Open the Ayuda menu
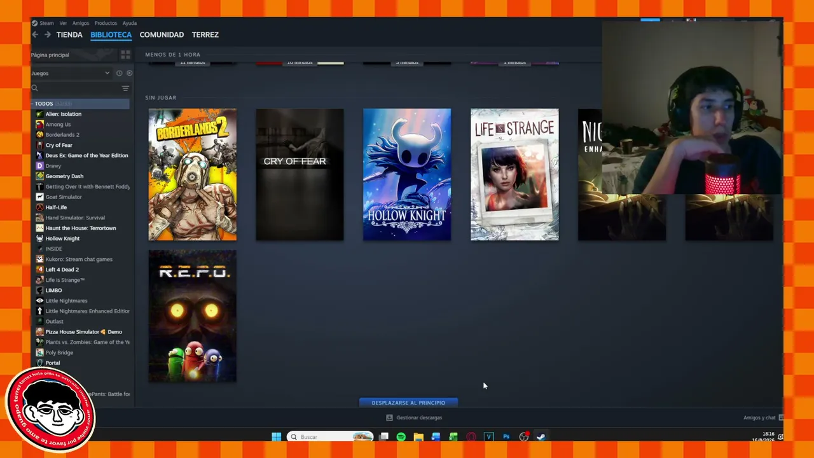 [130, 24]
